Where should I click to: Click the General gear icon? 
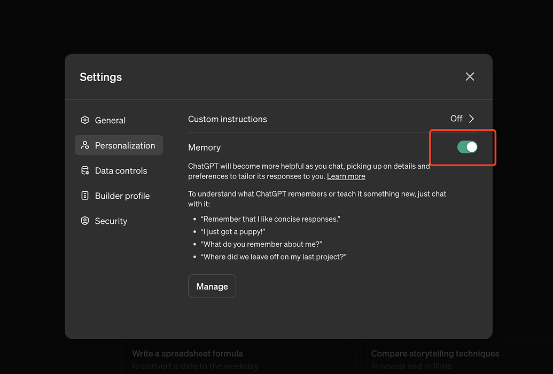click(84, 120)
